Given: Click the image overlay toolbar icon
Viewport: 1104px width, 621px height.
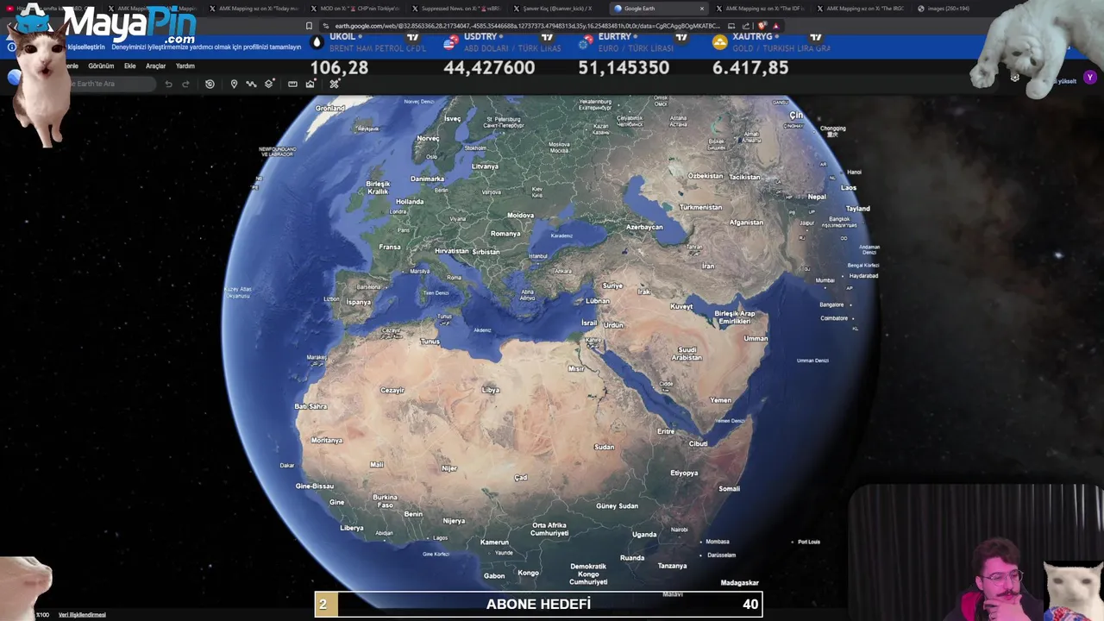Looking at the screenshot, I should coord(310,84).
